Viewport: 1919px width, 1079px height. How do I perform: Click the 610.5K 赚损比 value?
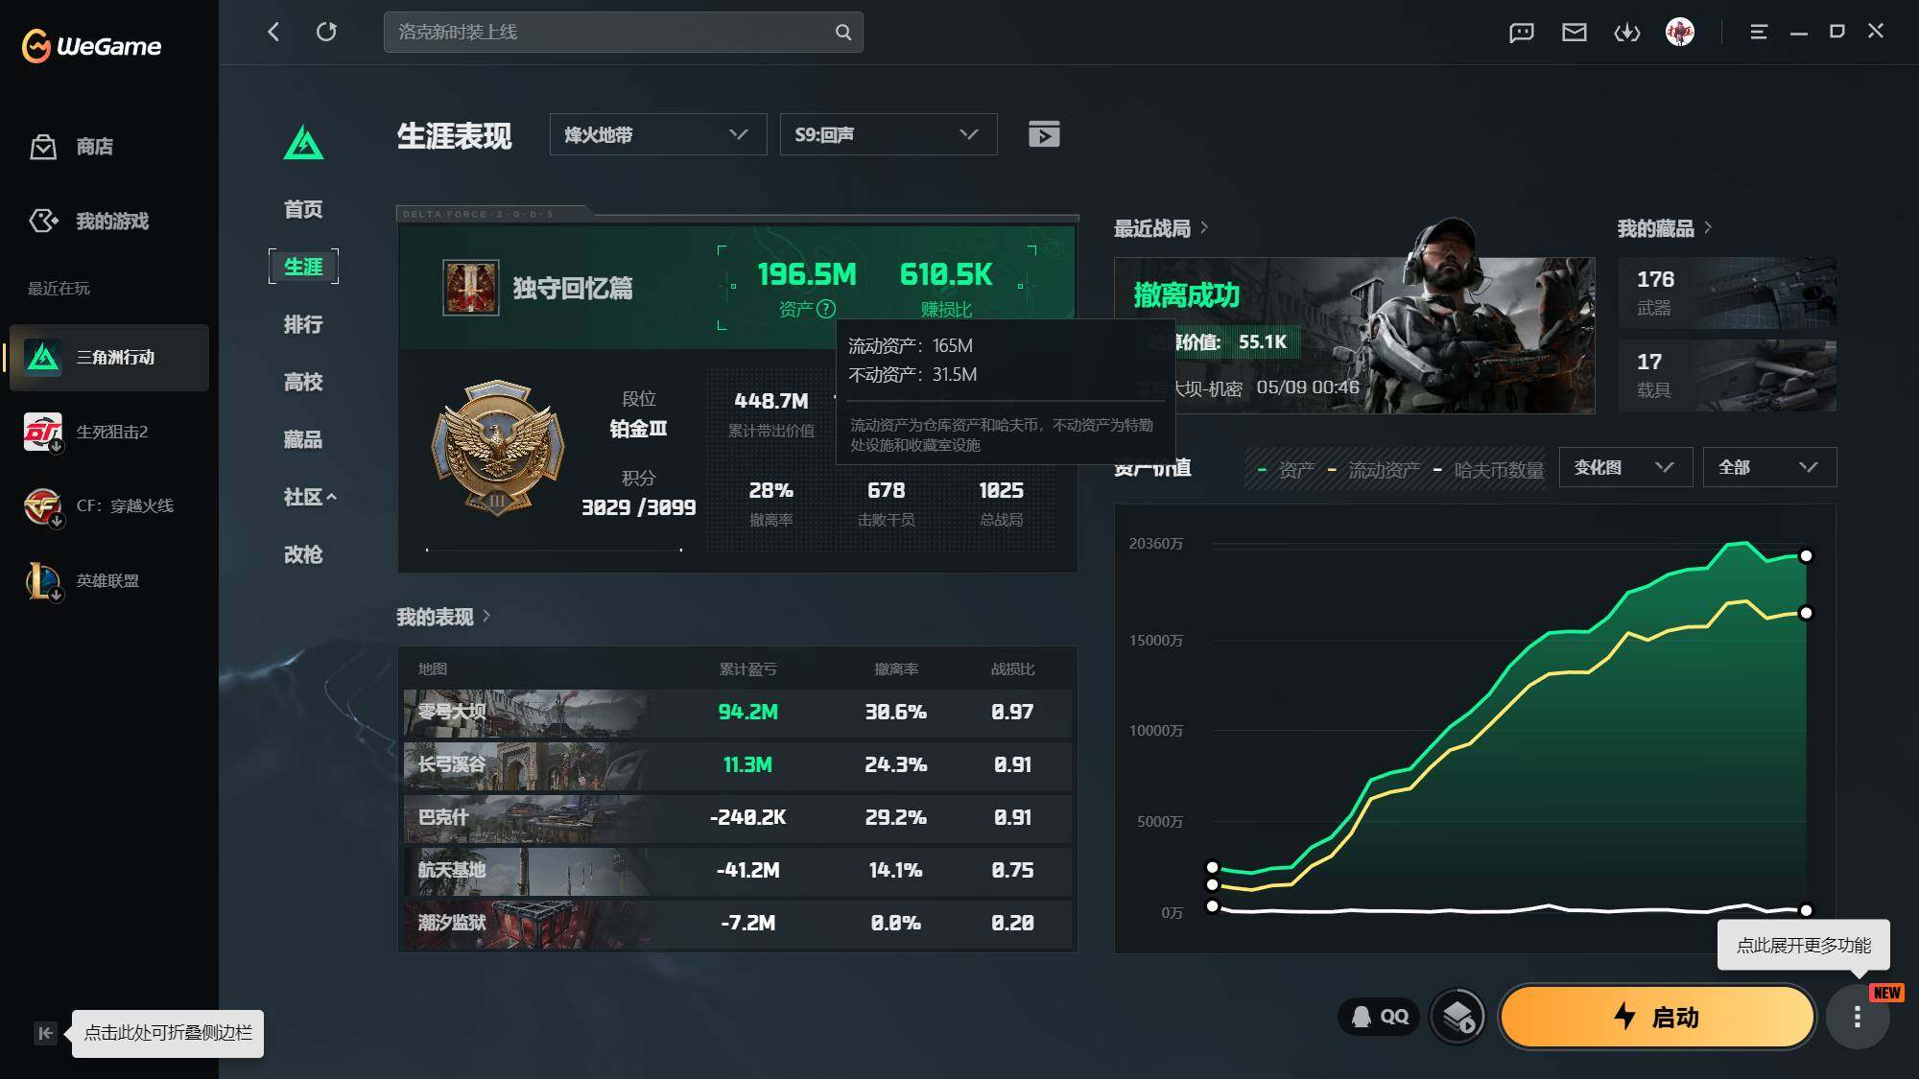[x=946, y=275]
